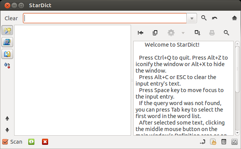The height and width of the screenshot is (149, 241).
Task: Click the red X quit icon
Action: tap(45, 142)
